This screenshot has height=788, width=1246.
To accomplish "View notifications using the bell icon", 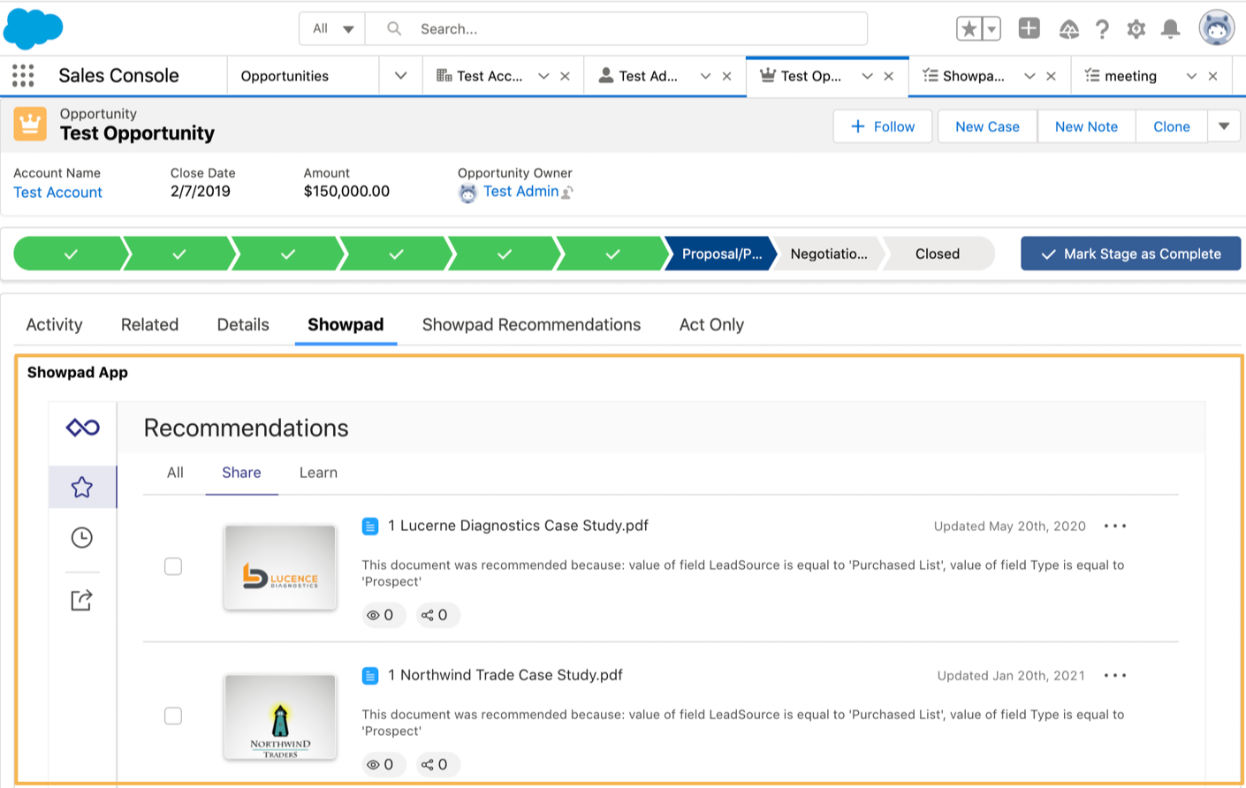I will 1170,28.
